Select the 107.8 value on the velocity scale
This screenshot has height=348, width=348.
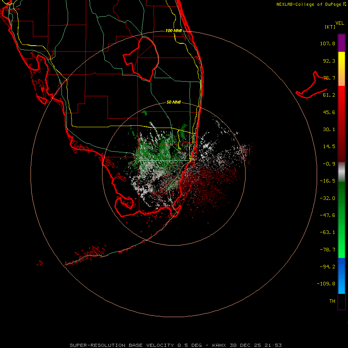328,43
